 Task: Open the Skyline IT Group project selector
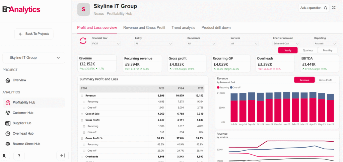33,58
